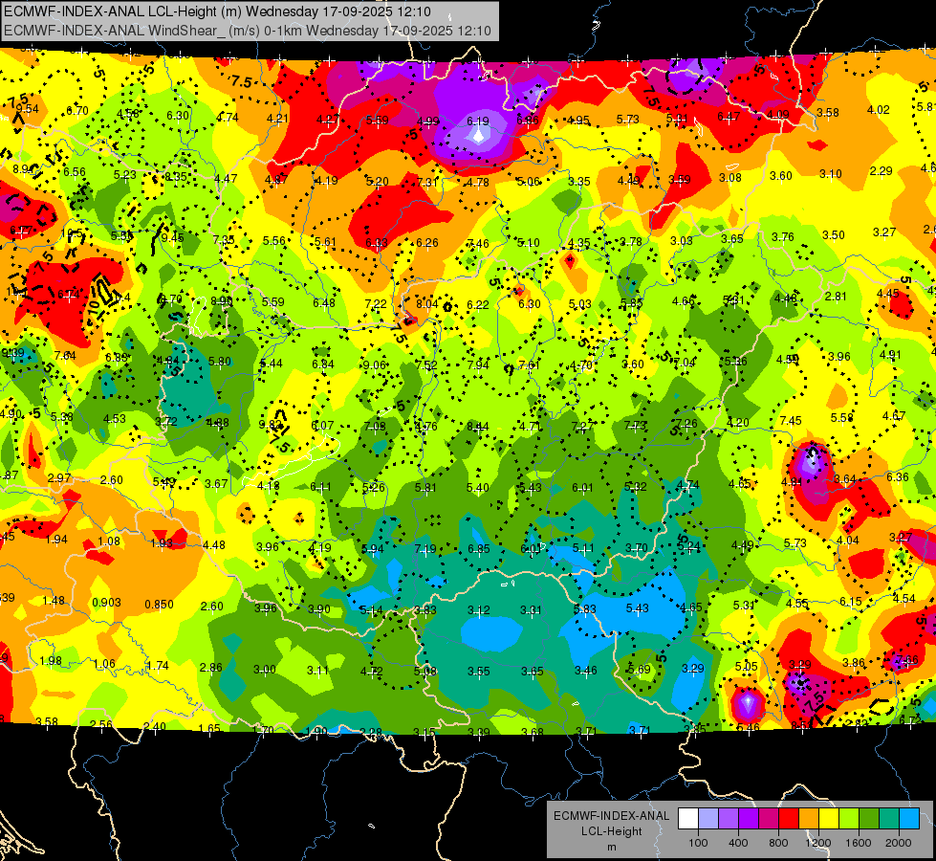The height and width of the screenshot is (861, 936).
Task: Click the pale lavender legend swatch
Action: 708,819
